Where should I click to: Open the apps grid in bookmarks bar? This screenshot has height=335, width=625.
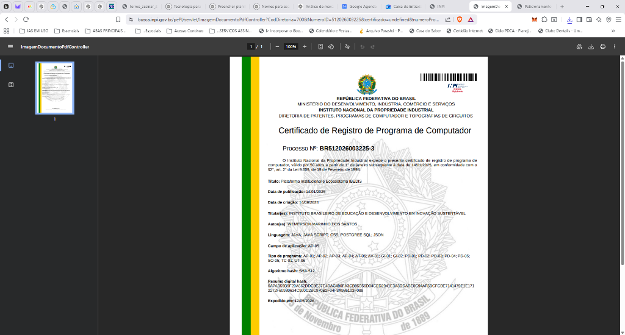6,30
